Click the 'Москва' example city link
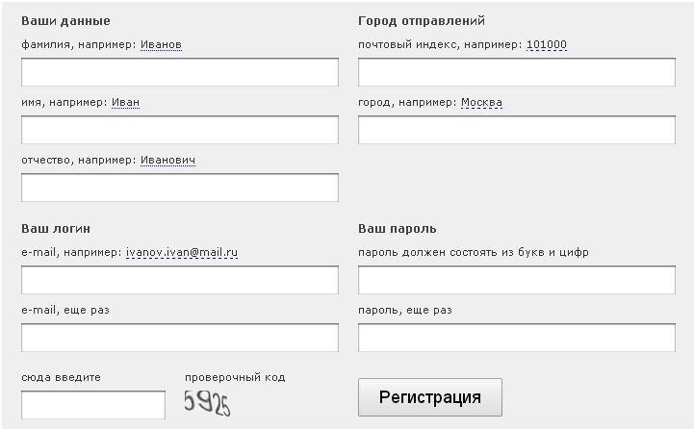This screenshot has height=430, width=694. 481,102
